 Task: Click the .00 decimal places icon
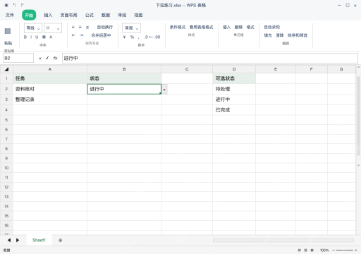(157, 37)
